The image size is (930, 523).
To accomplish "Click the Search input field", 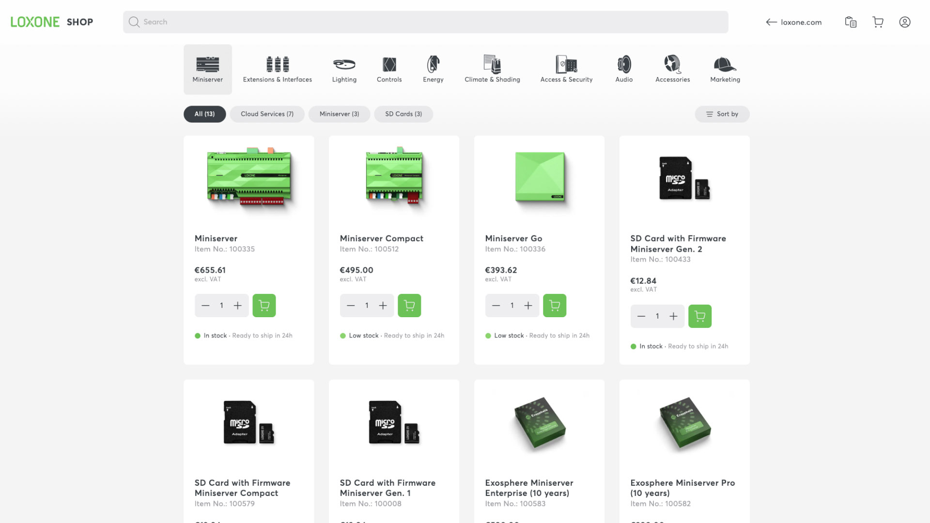I will [x=425, y=22].
